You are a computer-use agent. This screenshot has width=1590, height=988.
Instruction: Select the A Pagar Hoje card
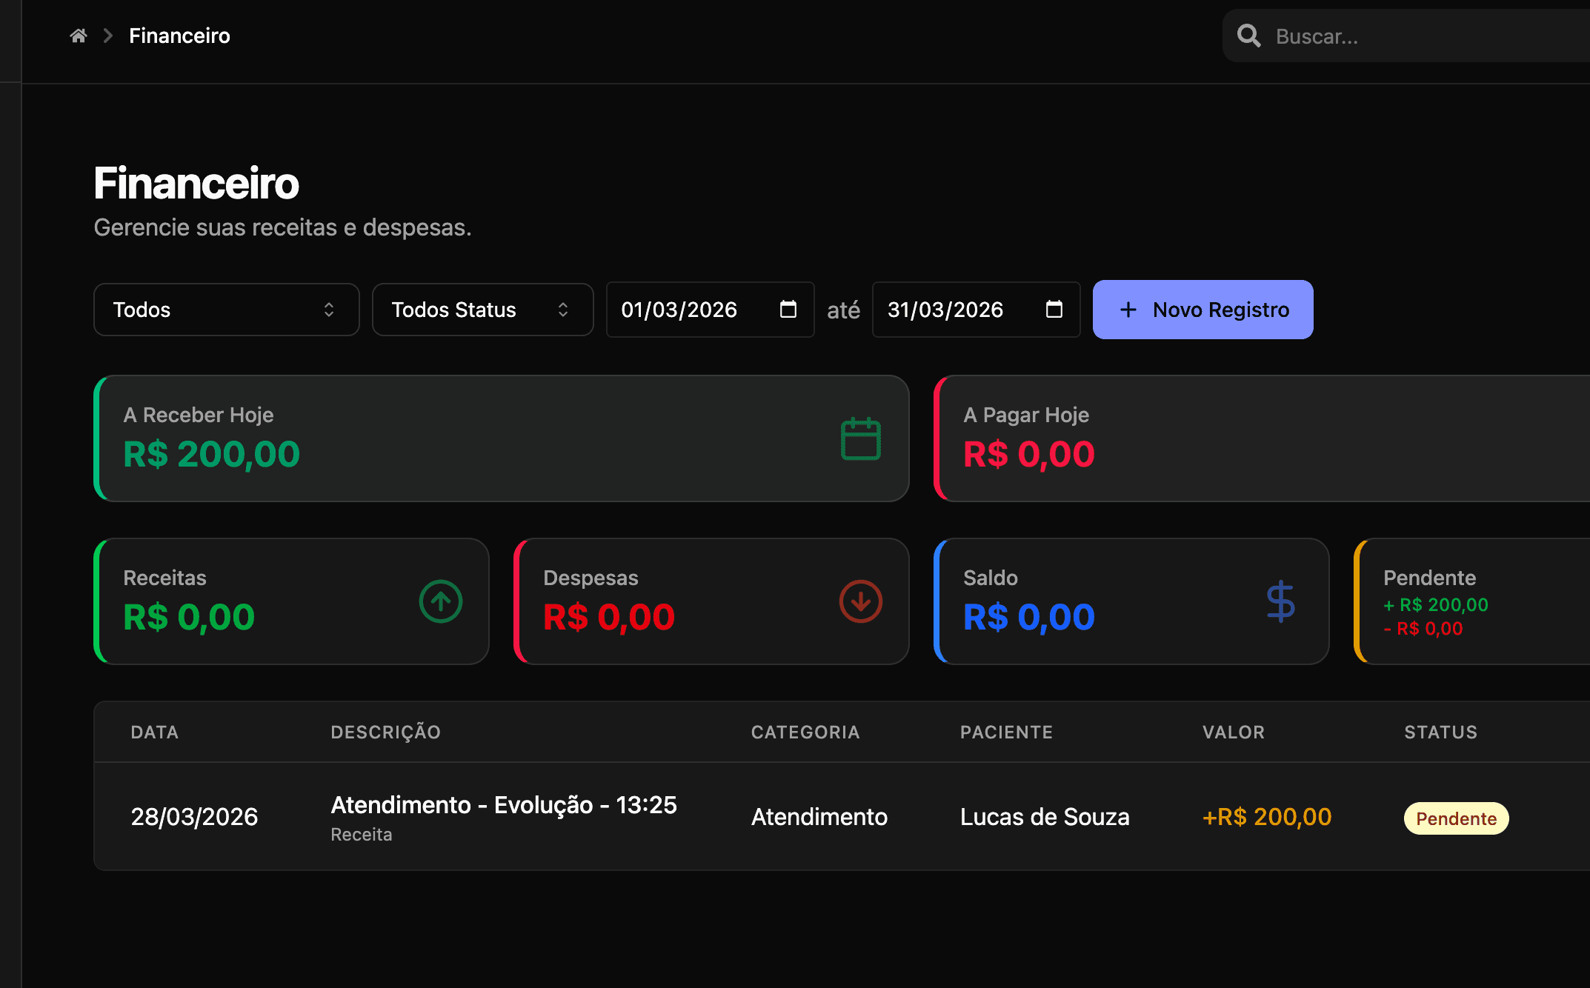pyautogui.click(x=1262, y=438)
